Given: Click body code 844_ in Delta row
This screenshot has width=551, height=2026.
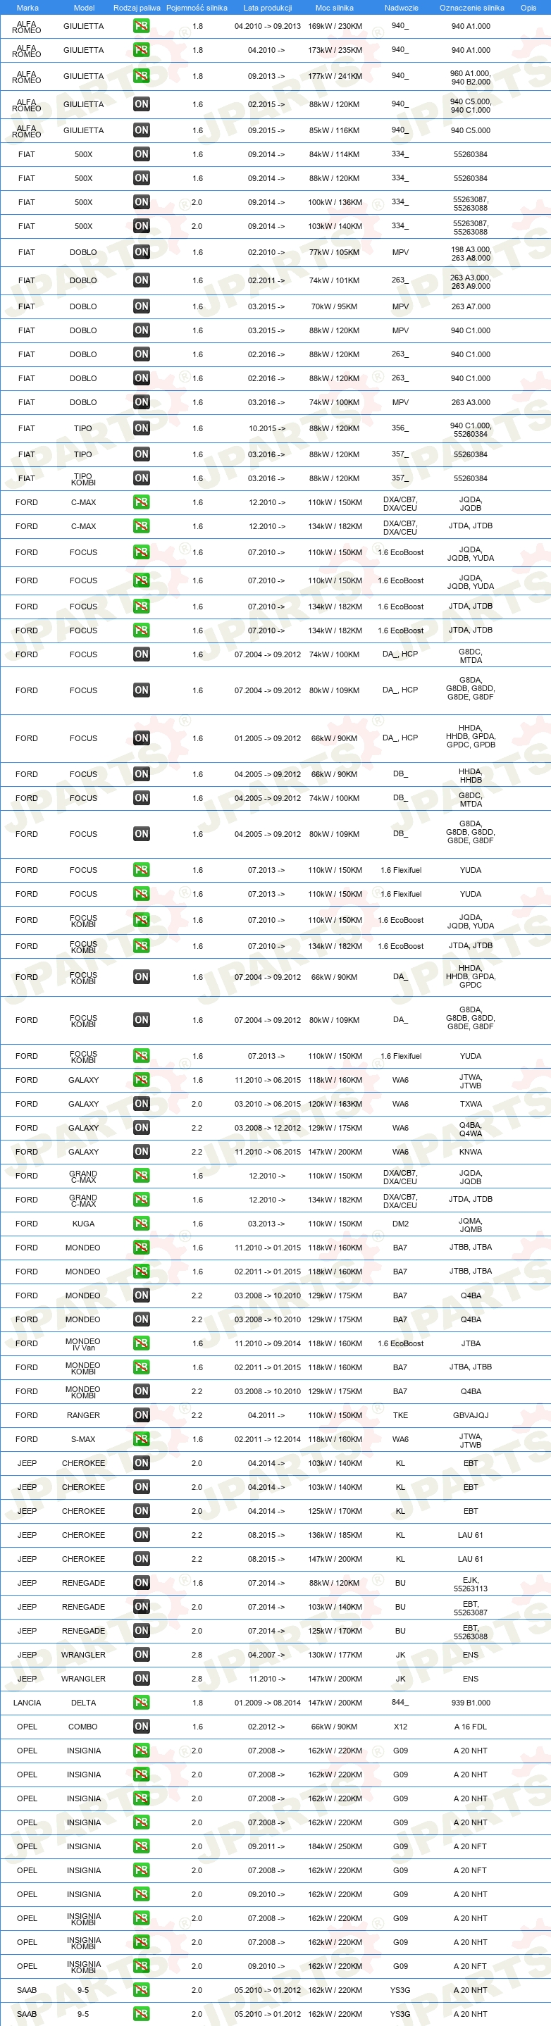Looking at the screenshot, I should click(x=401, y=1703).
